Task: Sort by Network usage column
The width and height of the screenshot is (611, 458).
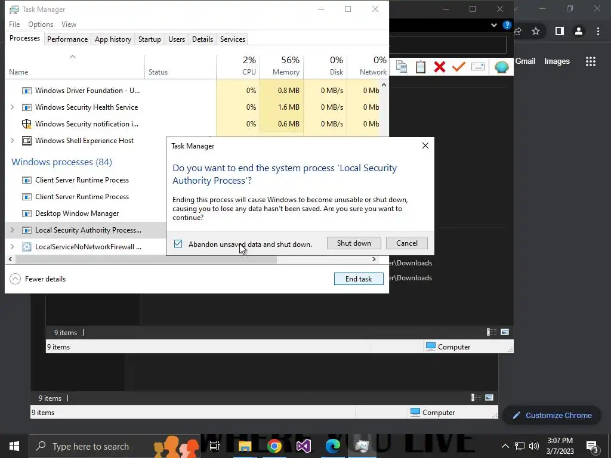Action: click(x=368, y=66)
